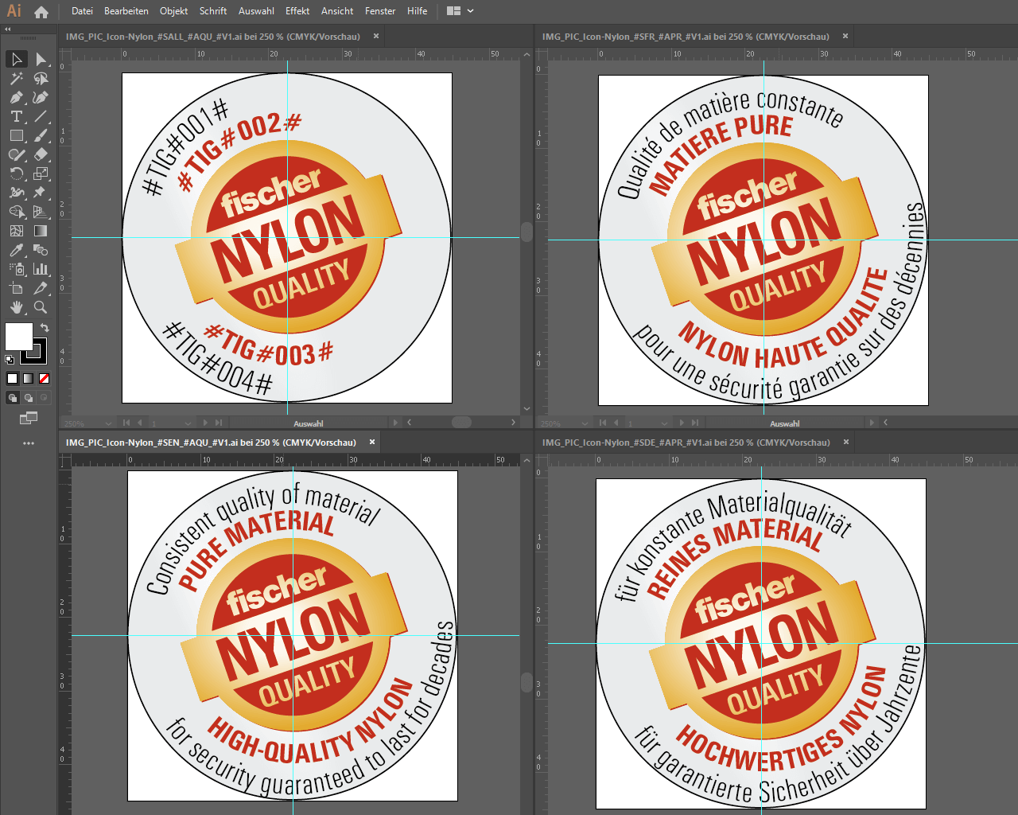Enable Draw Normal mode
The width and height of the screenshot is (1018, 815).
pos(13,398)
